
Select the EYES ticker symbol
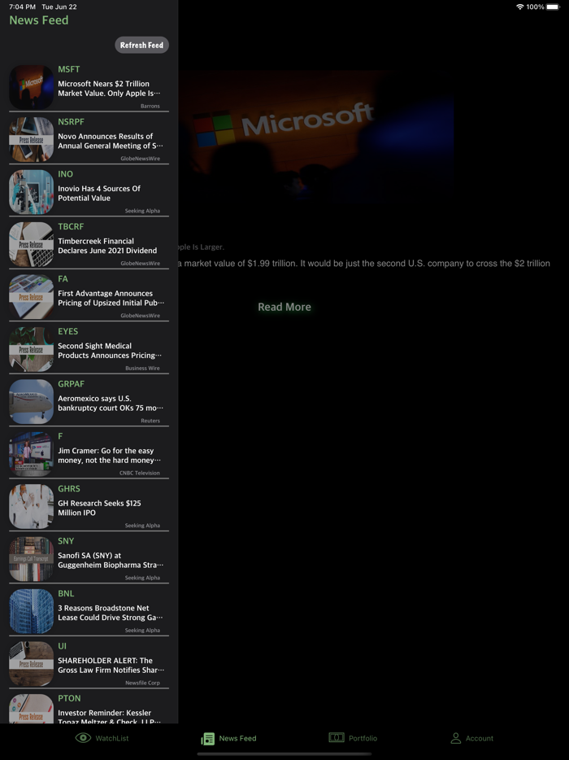click(67, 331)
